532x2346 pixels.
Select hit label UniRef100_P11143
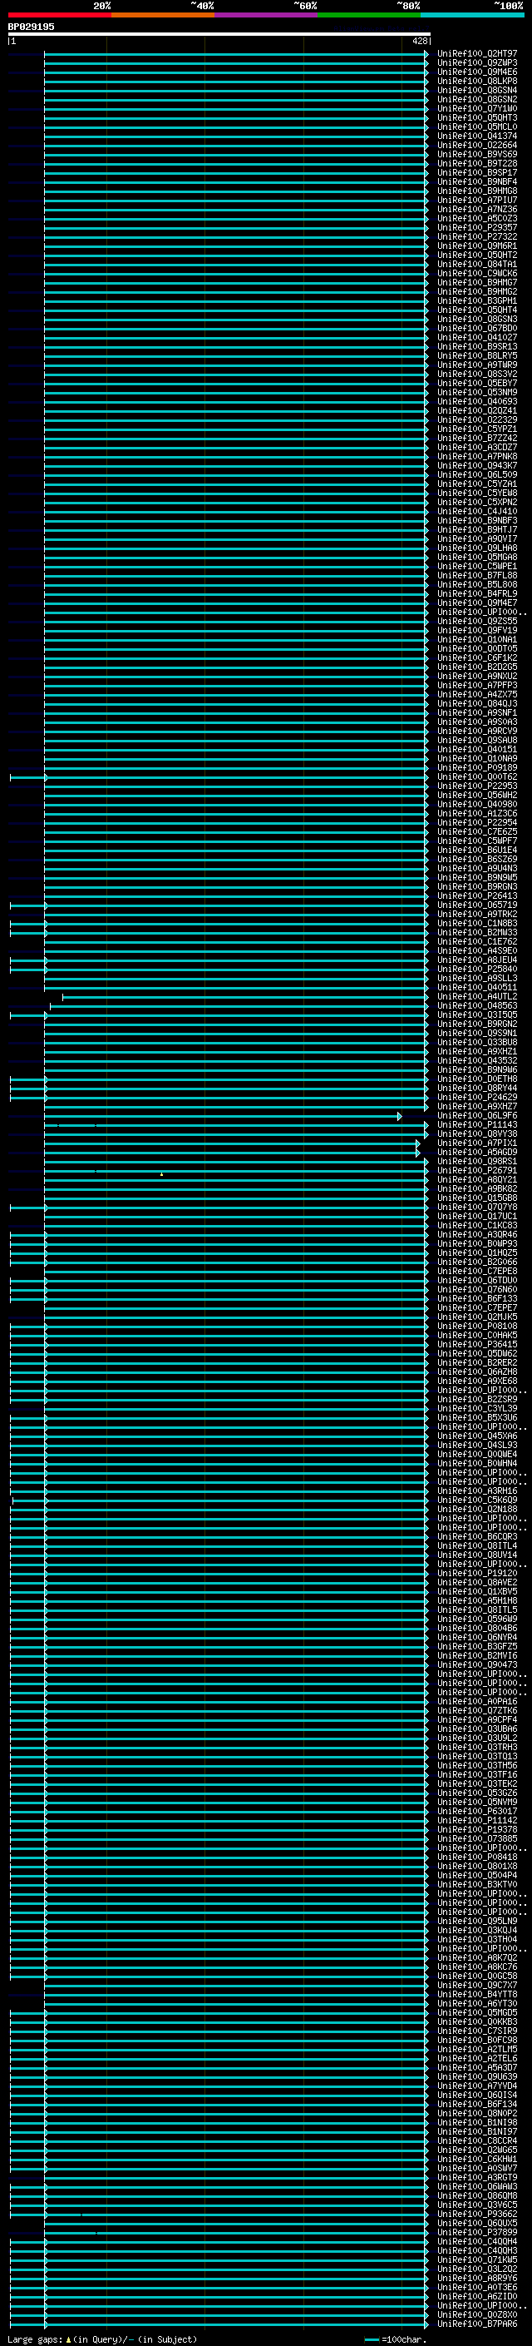coord(477,1125)
